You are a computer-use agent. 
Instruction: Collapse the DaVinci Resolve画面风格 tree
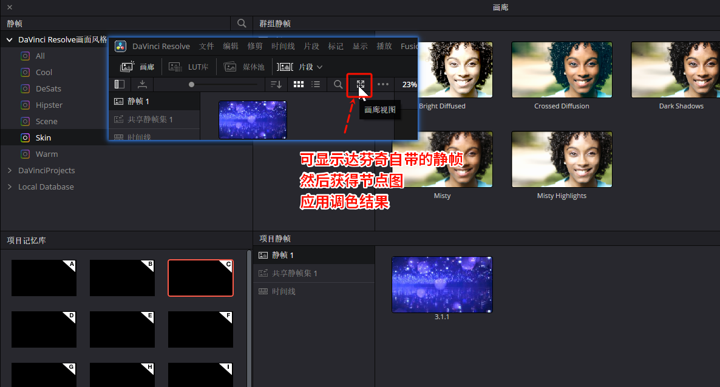[9, 40]
